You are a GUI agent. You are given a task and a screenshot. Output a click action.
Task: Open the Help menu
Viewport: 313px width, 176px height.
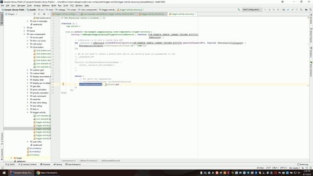(x=87, y=5)
